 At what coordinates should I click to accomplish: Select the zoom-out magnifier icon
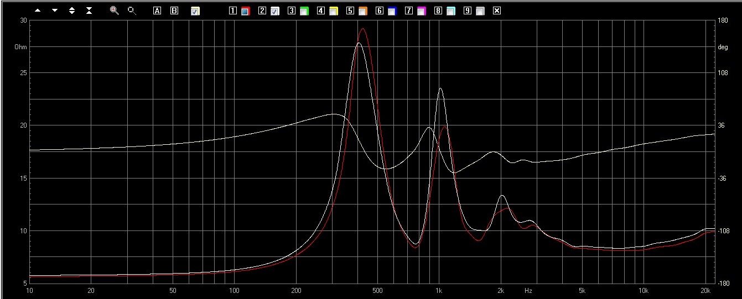[132, 11]
